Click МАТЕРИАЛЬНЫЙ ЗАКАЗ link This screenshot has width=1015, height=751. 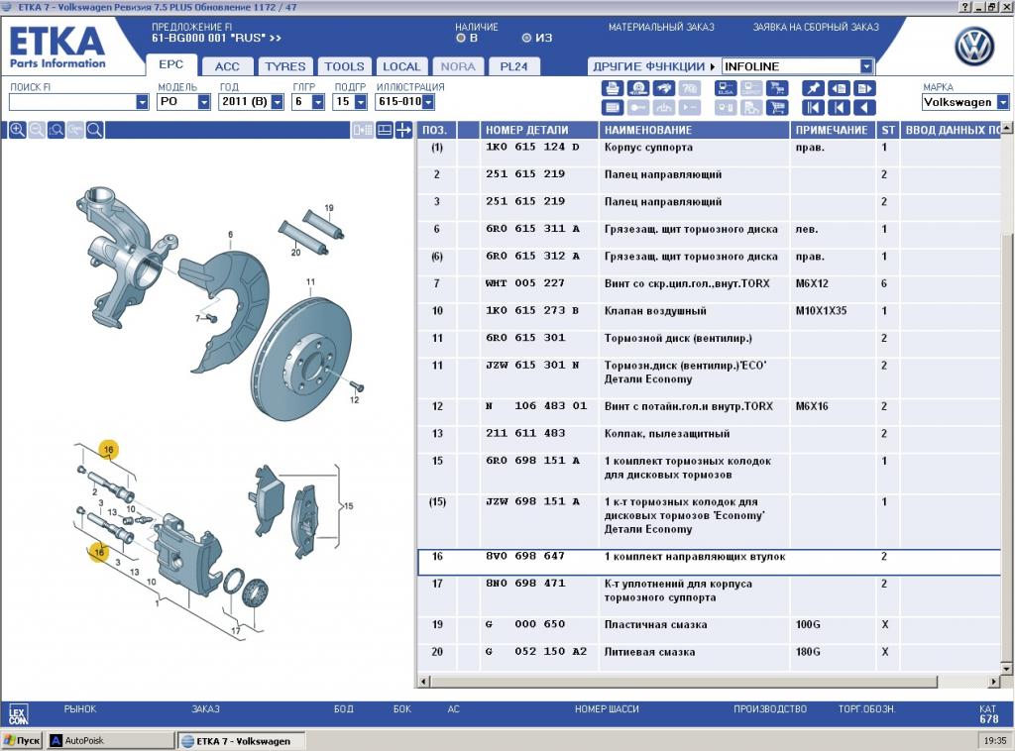661,27
